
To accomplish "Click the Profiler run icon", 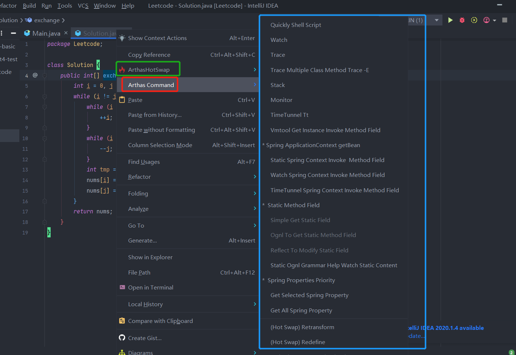I will (487, 20).
